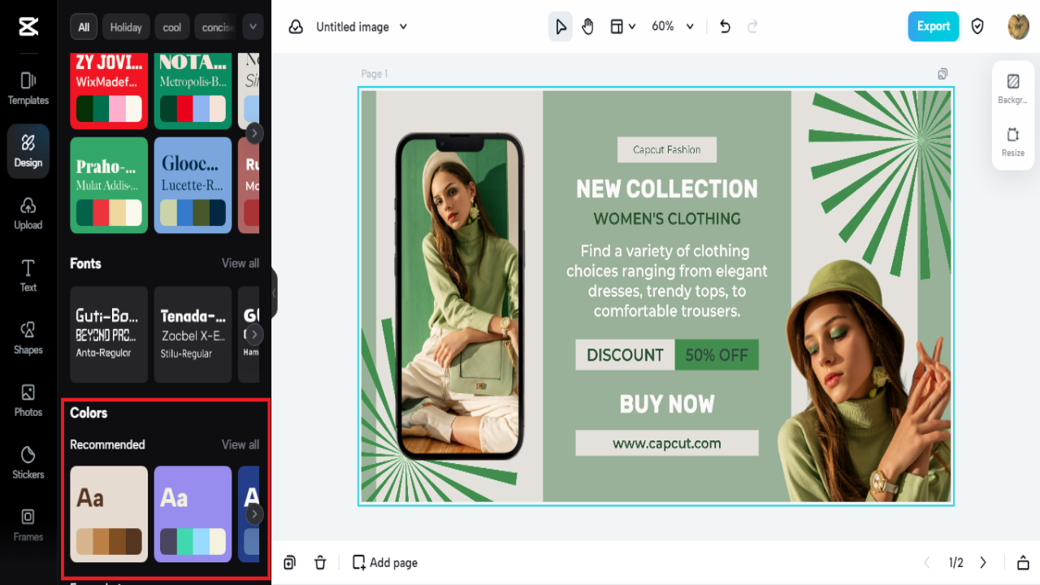Click the duplicate icon above the canvas
Viewport: 1040px width, 585px height.
pyautogui.click(x=942, y=74)
